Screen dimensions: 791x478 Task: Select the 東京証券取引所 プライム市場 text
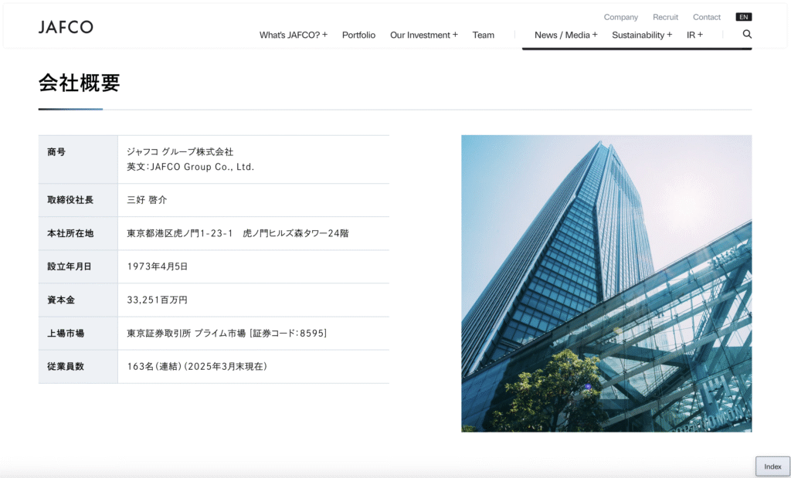[186, 333]
